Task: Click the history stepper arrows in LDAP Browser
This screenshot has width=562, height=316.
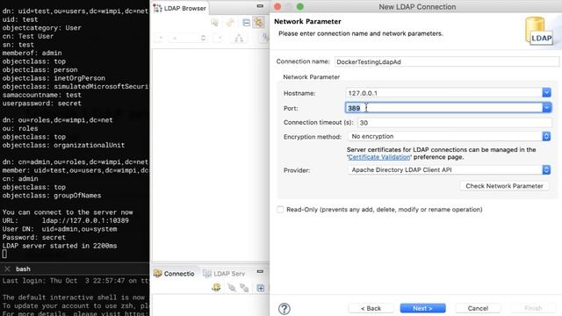Action: [203, 38]
